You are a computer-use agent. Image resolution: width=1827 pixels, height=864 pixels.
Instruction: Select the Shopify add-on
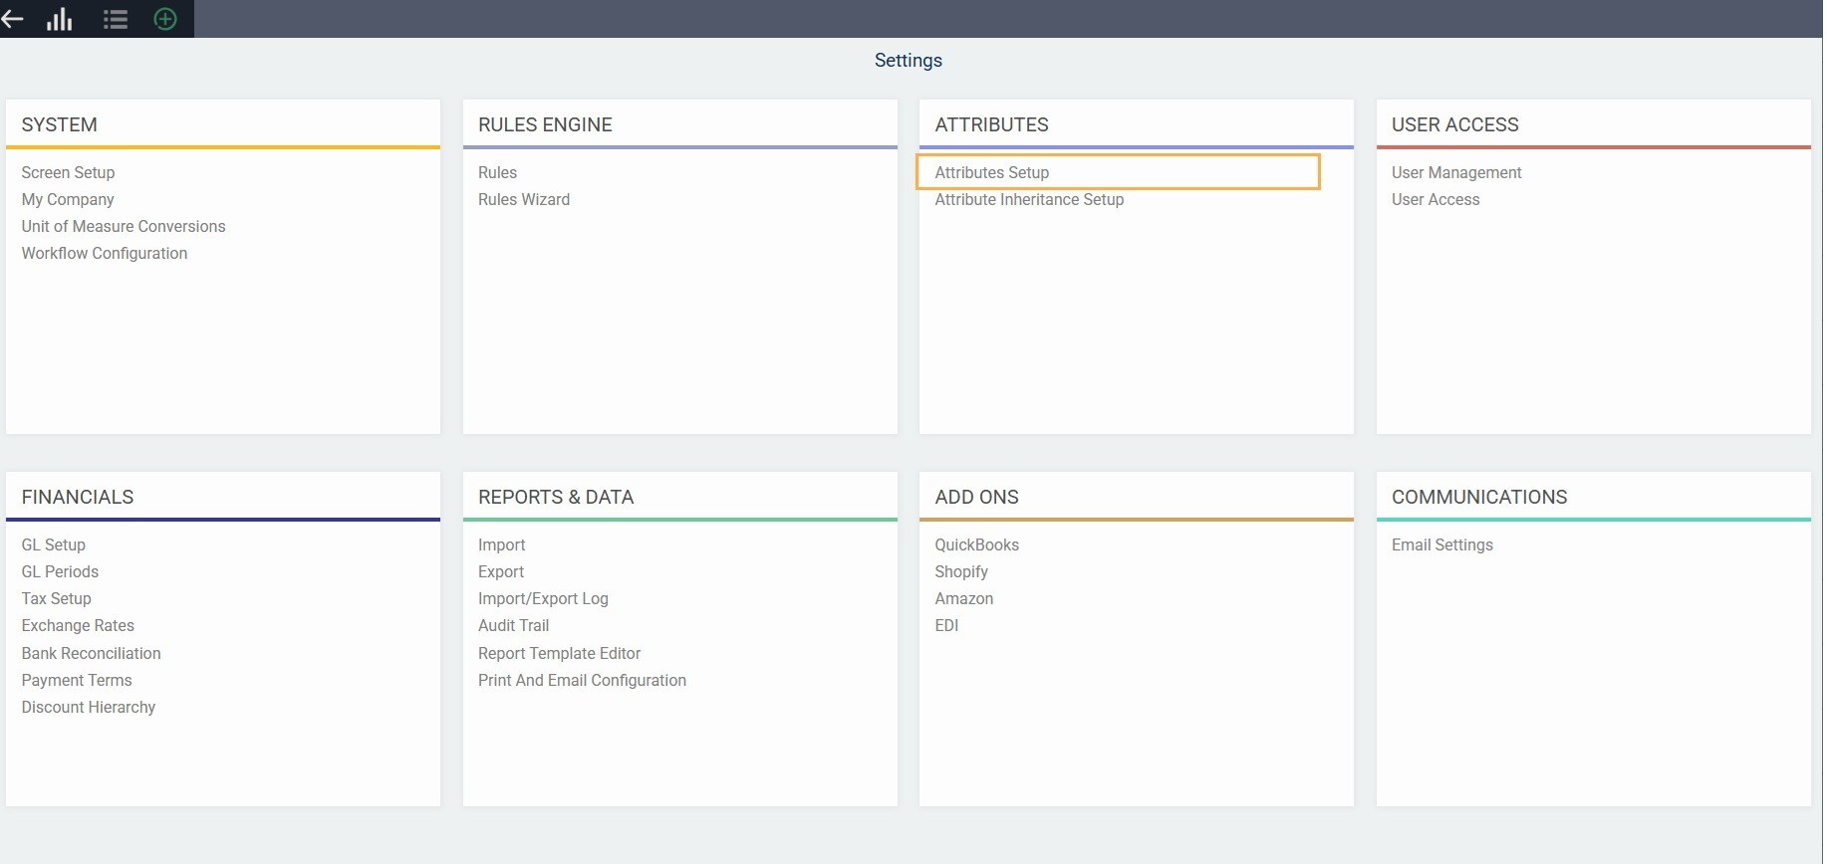tap(960, 571)
